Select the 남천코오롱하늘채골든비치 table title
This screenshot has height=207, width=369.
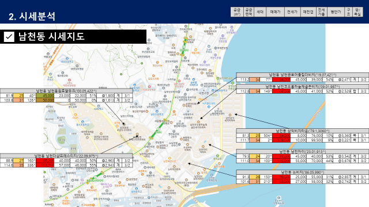[302, 87]
